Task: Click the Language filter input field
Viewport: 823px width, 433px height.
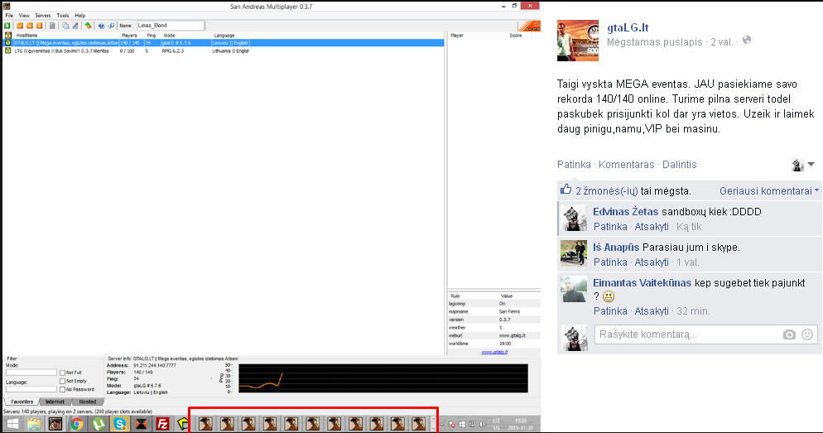Action: tap(31, 389)
